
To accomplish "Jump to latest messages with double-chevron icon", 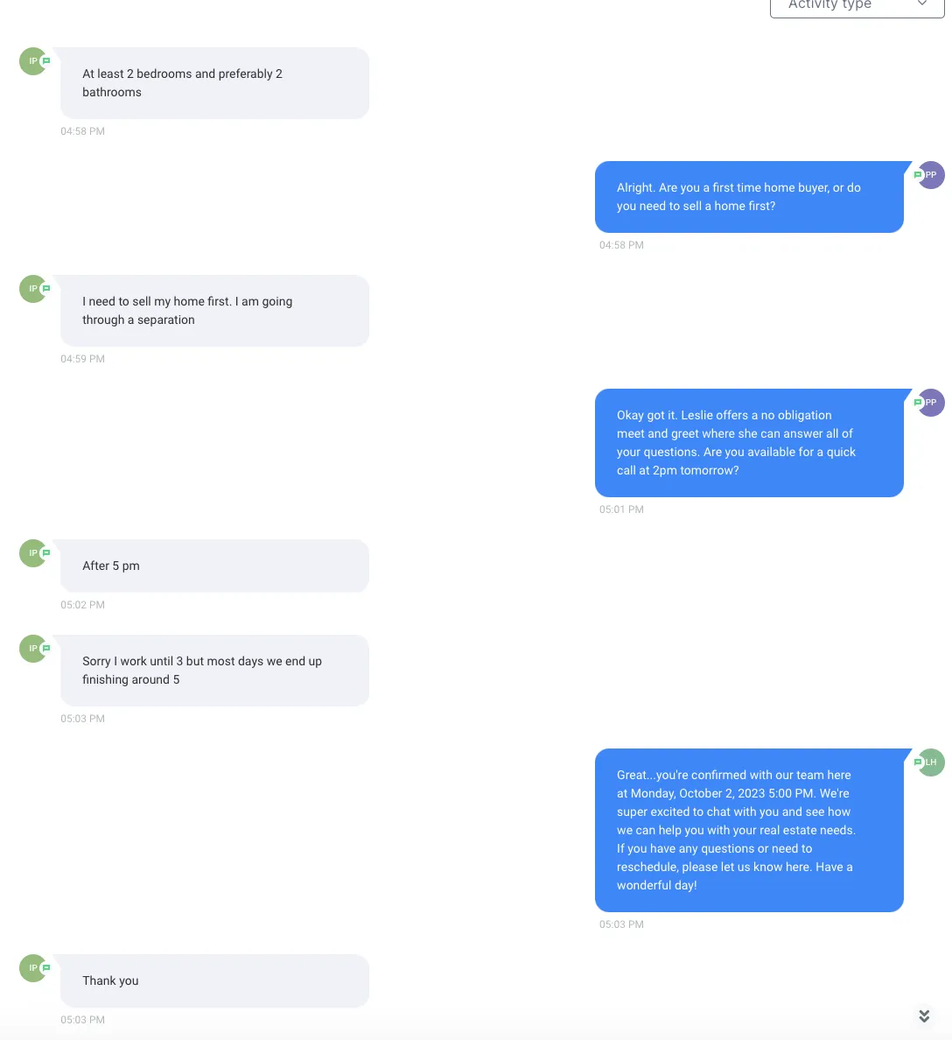I will click(924, 1015).
